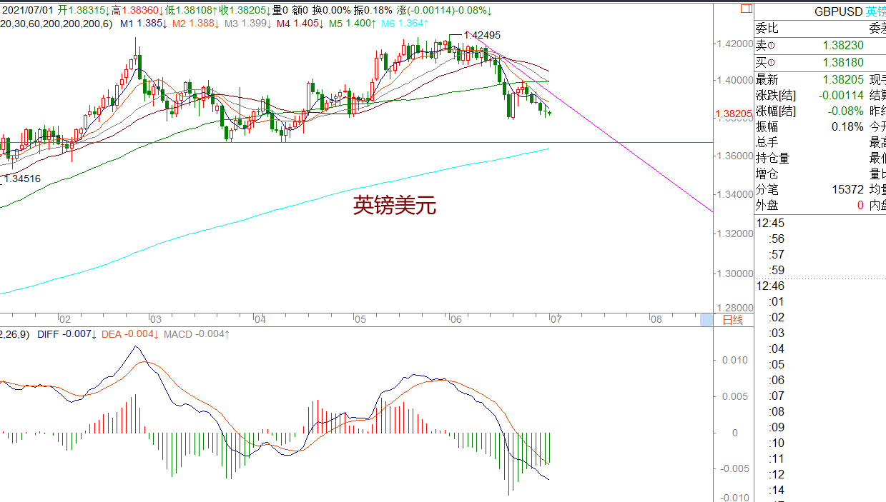Click the M6 1.364 moving average label
Viewport: 886px width, 502px height.
pyautogui.click(x=405, y=24)
